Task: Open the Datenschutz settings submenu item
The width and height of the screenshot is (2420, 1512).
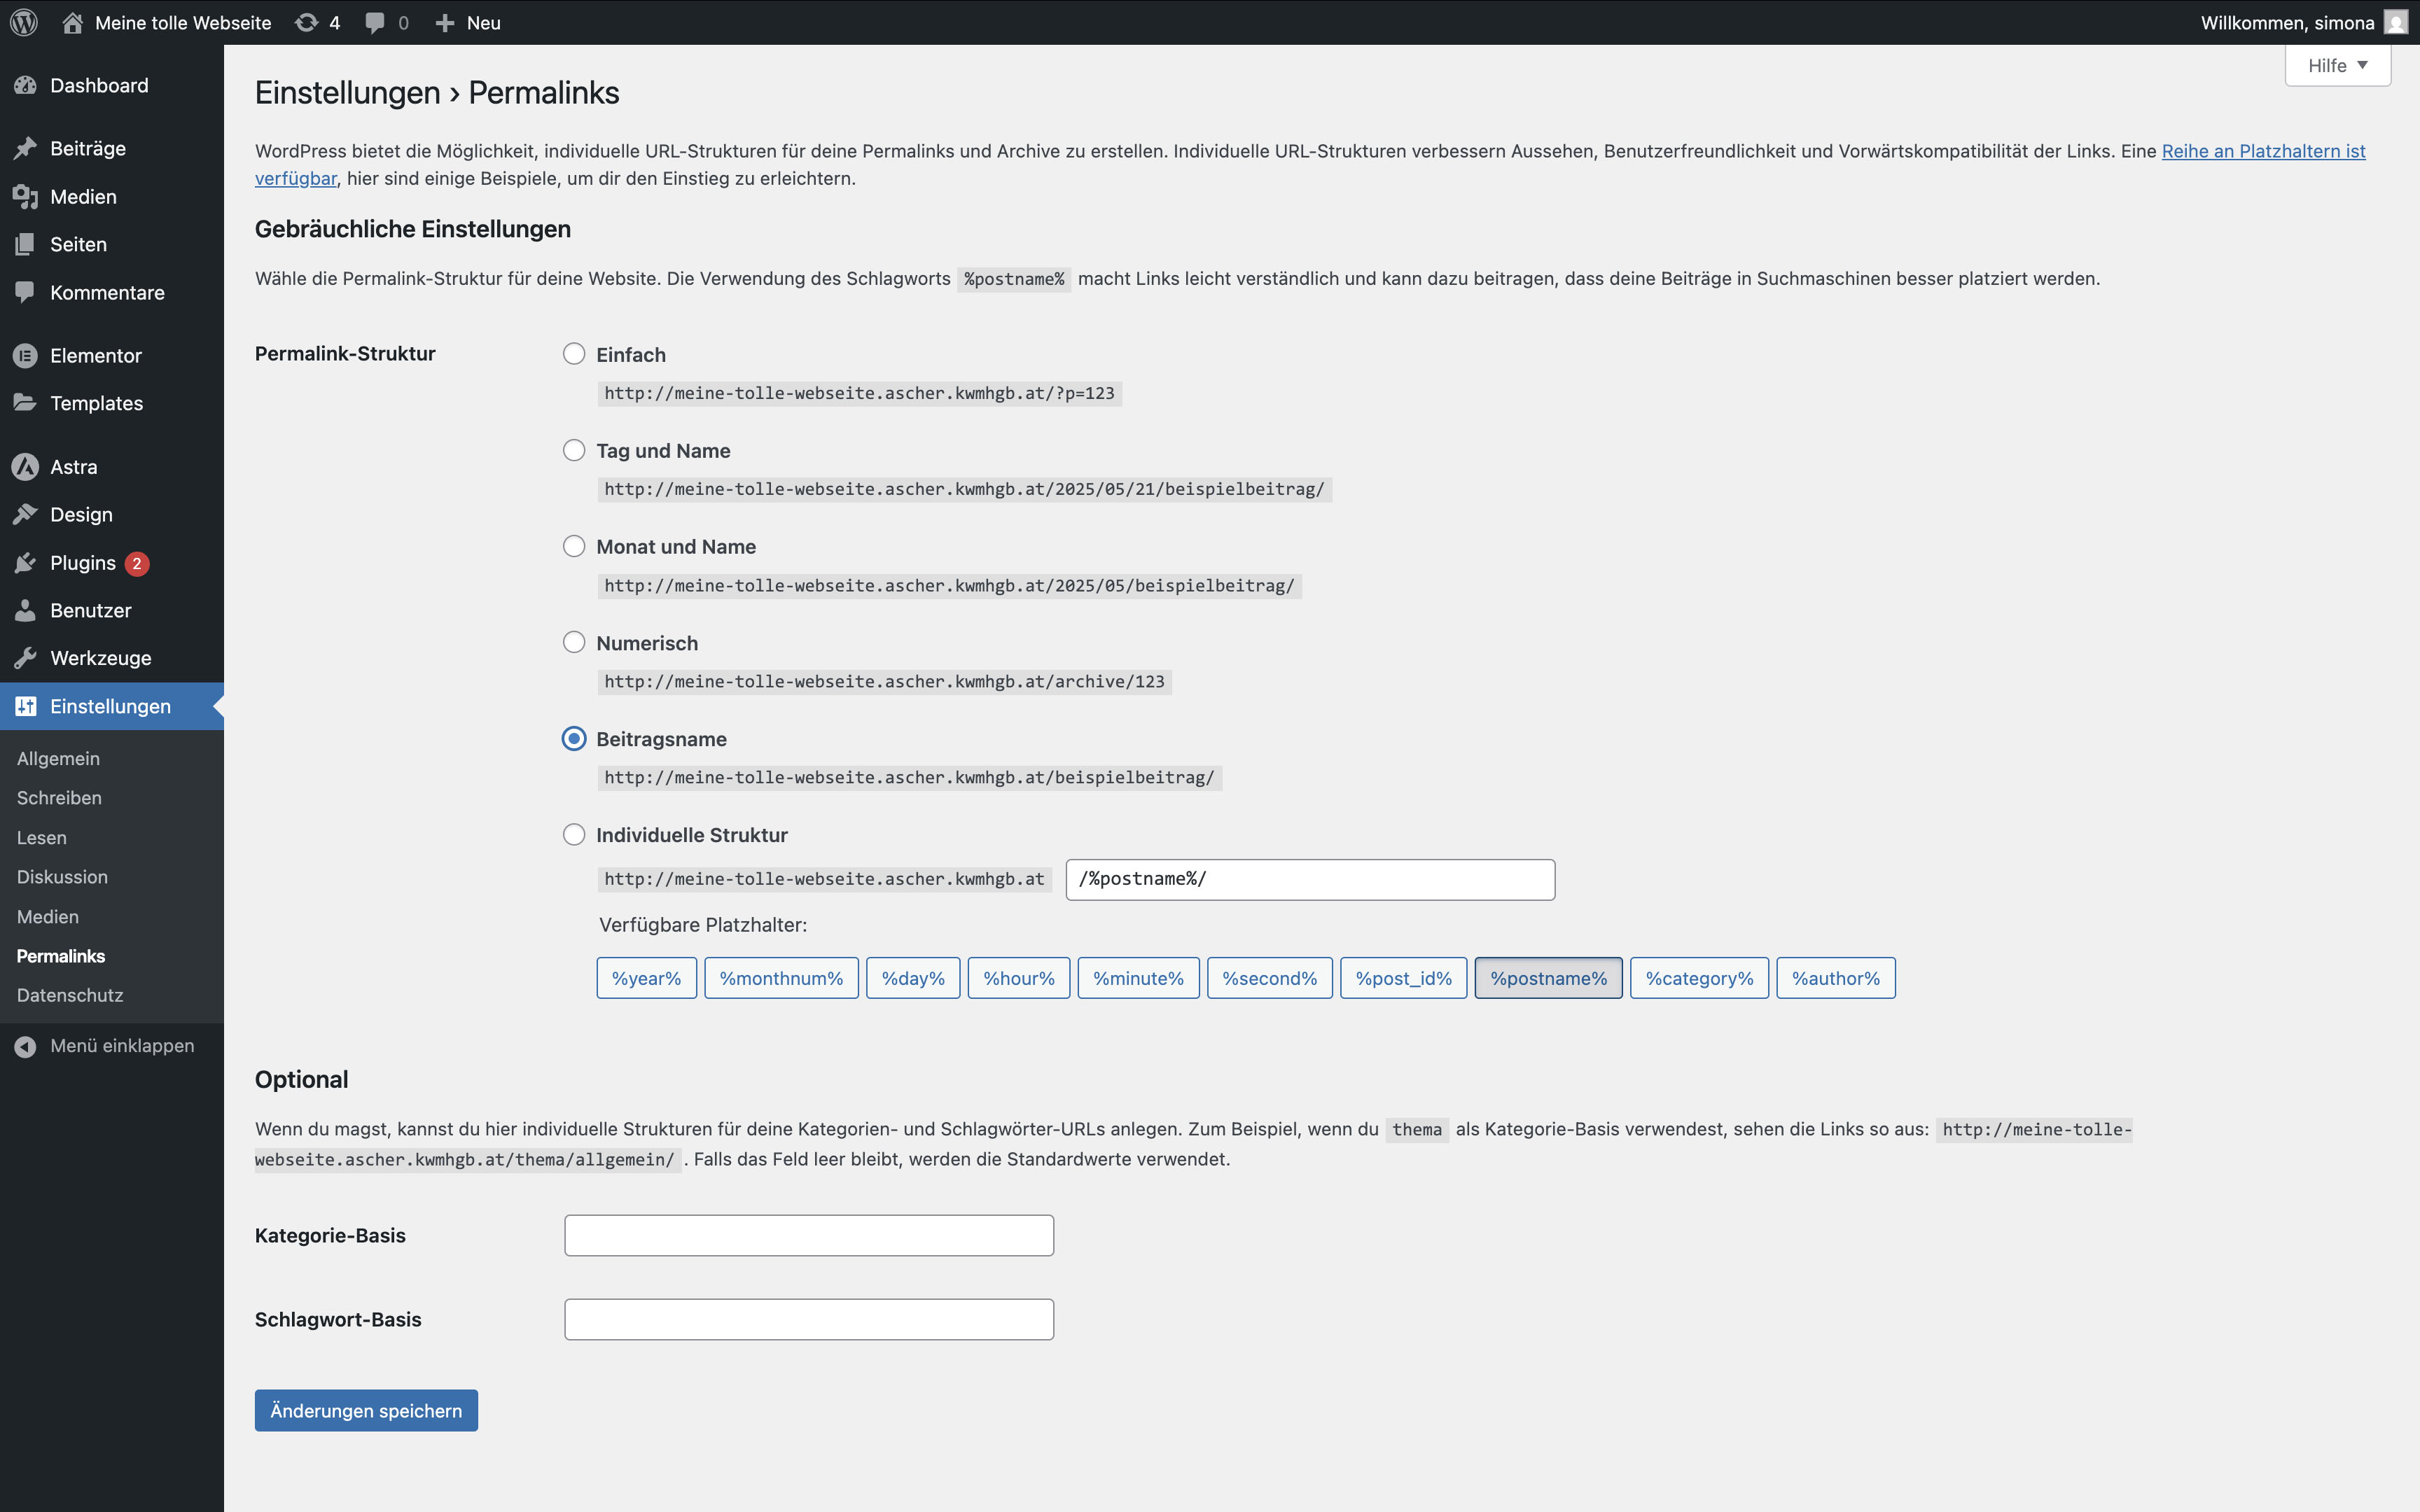Action: click(x=70, y=995)
